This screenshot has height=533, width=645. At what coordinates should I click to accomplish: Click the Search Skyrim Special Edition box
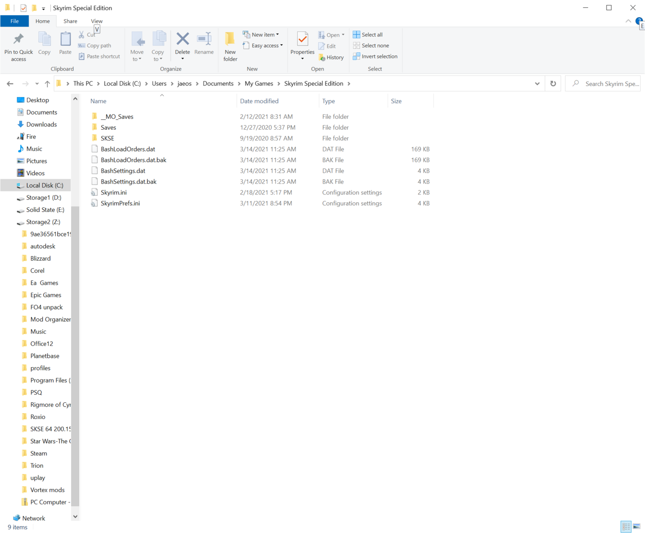click(603, 83)
